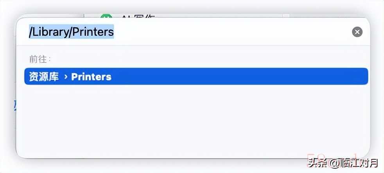384x173 pixels.
Task: Click the 资源库 label in the suggestion
Action: [44, 77]
